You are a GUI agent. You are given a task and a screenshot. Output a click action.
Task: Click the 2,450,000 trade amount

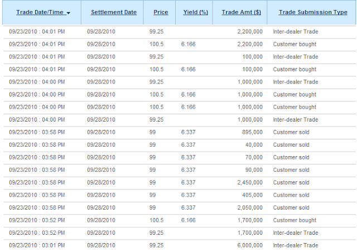[250, 182]
